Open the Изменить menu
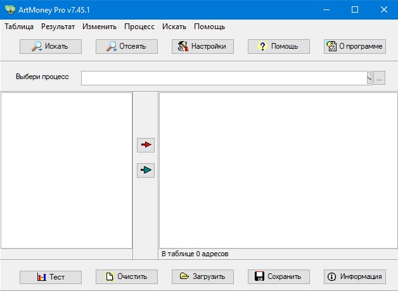Image resolution: width=398 pixels, height=291 pixels. click(x=99, y=27)
